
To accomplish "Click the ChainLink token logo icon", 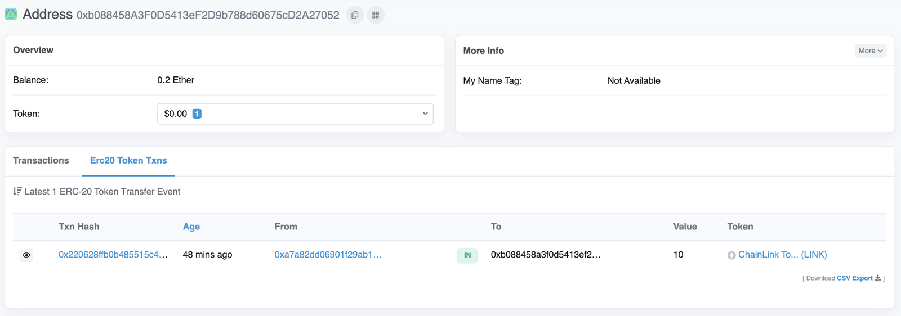I will click(x=731, y=255).
